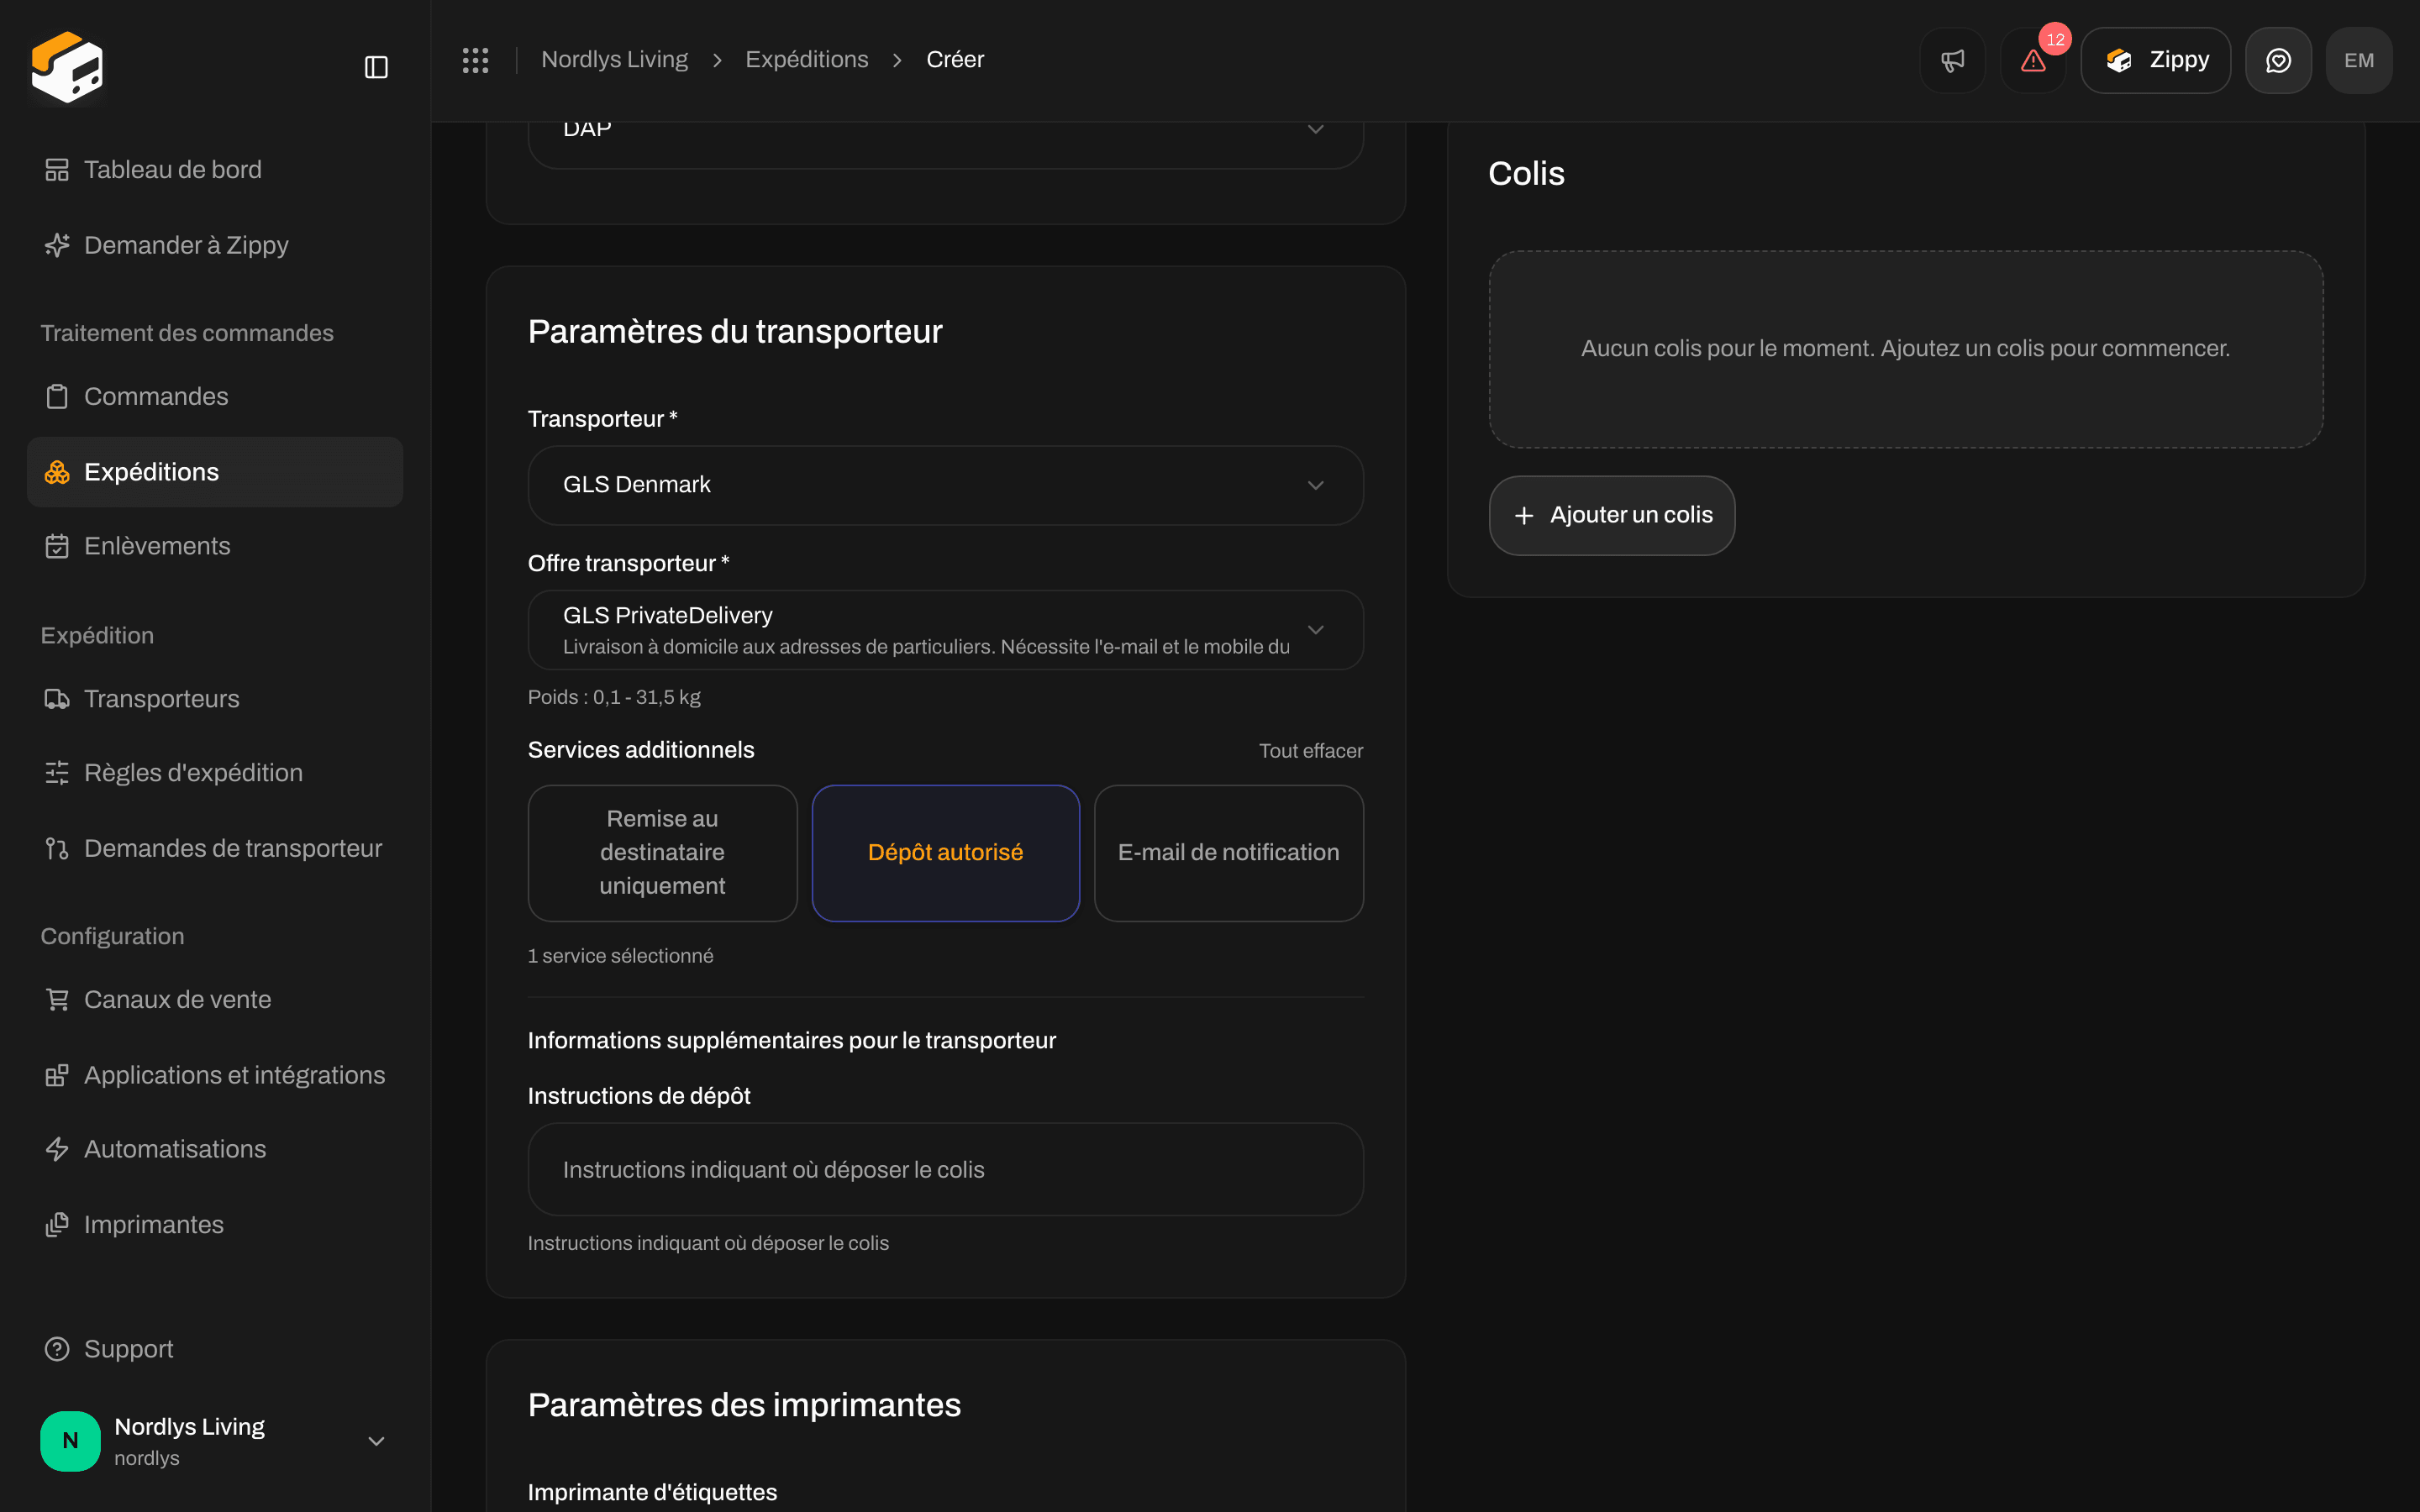Click the green N organization avatar
This screenshot has width=2420, height=1512.
70,1440
